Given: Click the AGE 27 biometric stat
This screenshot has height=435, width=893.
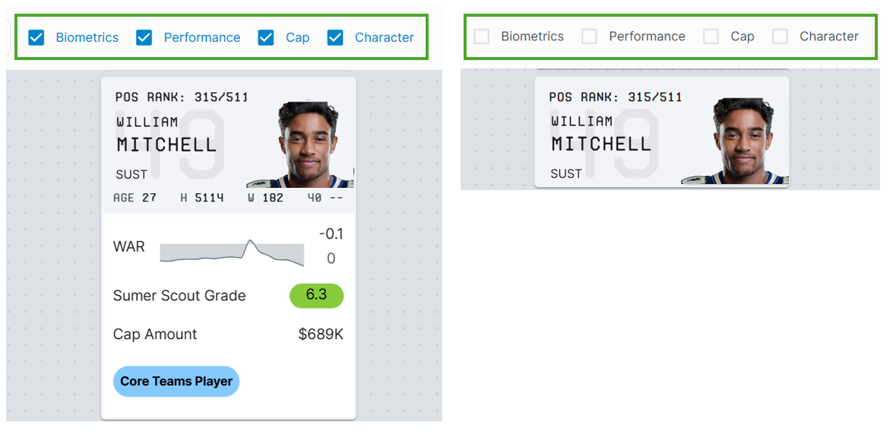Looking at the screenshot, I should tap(135, 198).
